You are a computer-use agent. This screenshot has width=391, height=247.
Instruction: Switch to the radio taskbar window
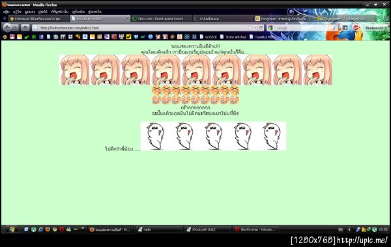coord(159,229)
